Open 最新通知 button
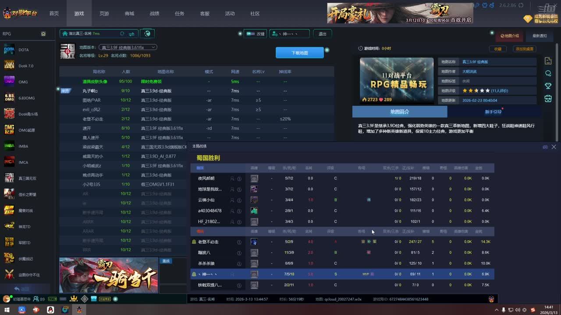The width and height of the screenshot is (561, 315). [x=540, y=36]
